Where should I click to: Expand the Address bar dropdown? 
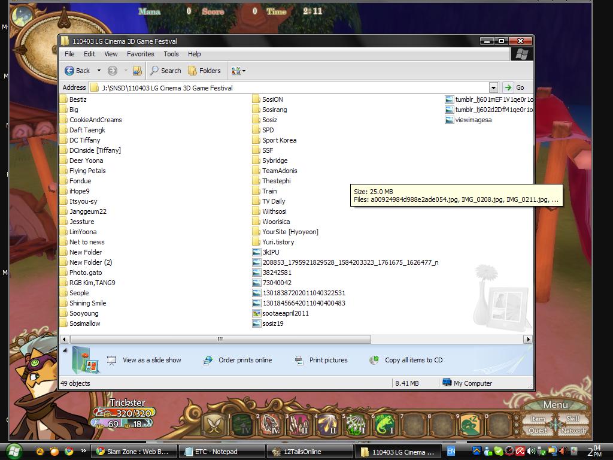[x=493, y=87]
